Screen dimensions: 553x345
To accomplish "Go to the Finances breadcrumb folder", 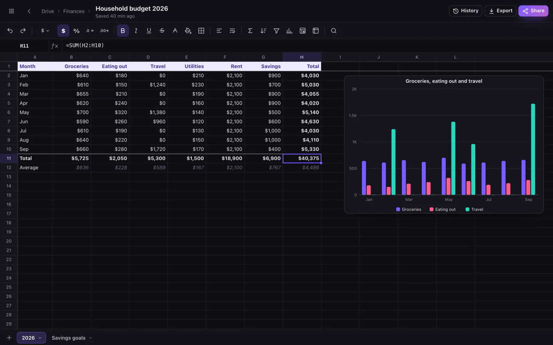I will tap(74, 11).
